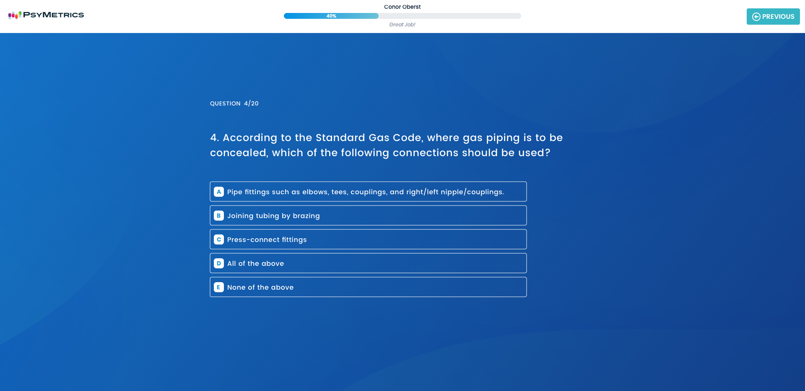Click the unfilled portion of the progress bar
Viewport: 805px width, 391px height.
coord(449,16)
